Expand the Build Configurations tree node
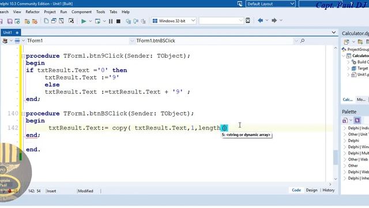The image size is (369, 208). pos(348,62)
